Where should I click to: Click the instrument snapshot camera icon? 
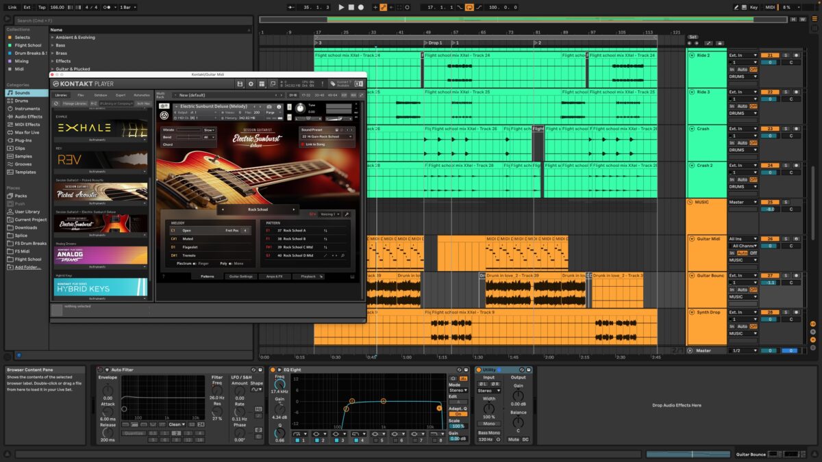(x=269, y=107)
